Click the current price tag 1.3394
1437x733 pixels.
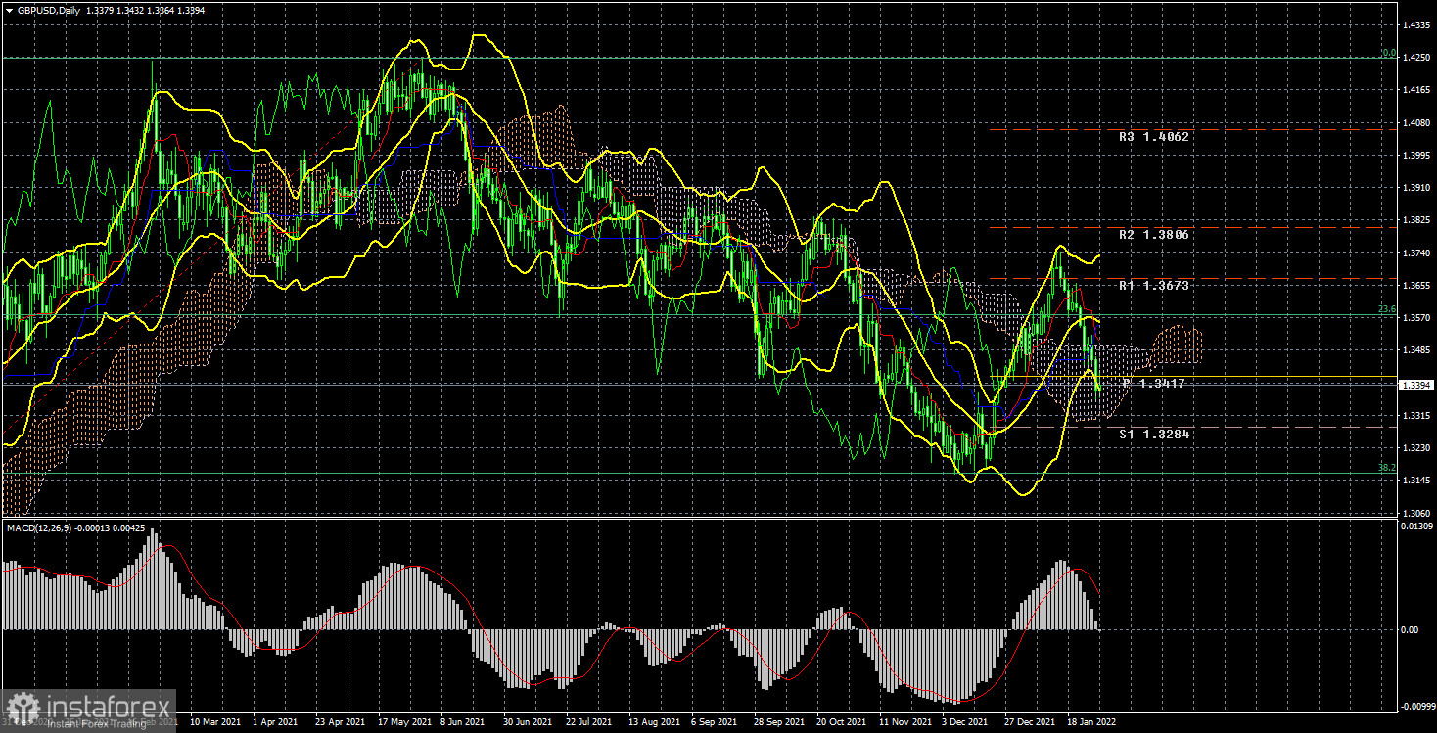pos(1417,386)
